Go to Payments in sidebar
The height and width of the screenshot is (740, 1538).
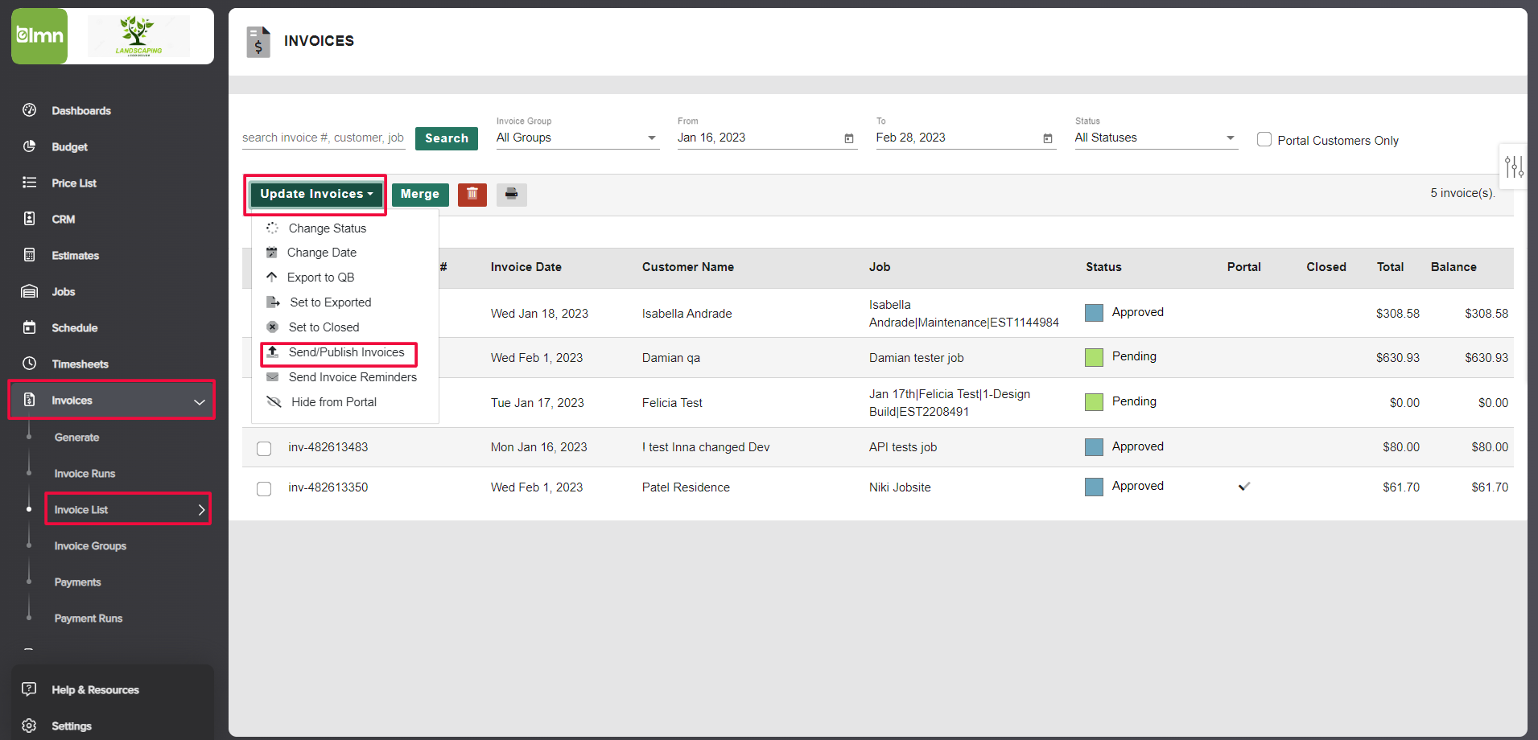pos(78,582)
